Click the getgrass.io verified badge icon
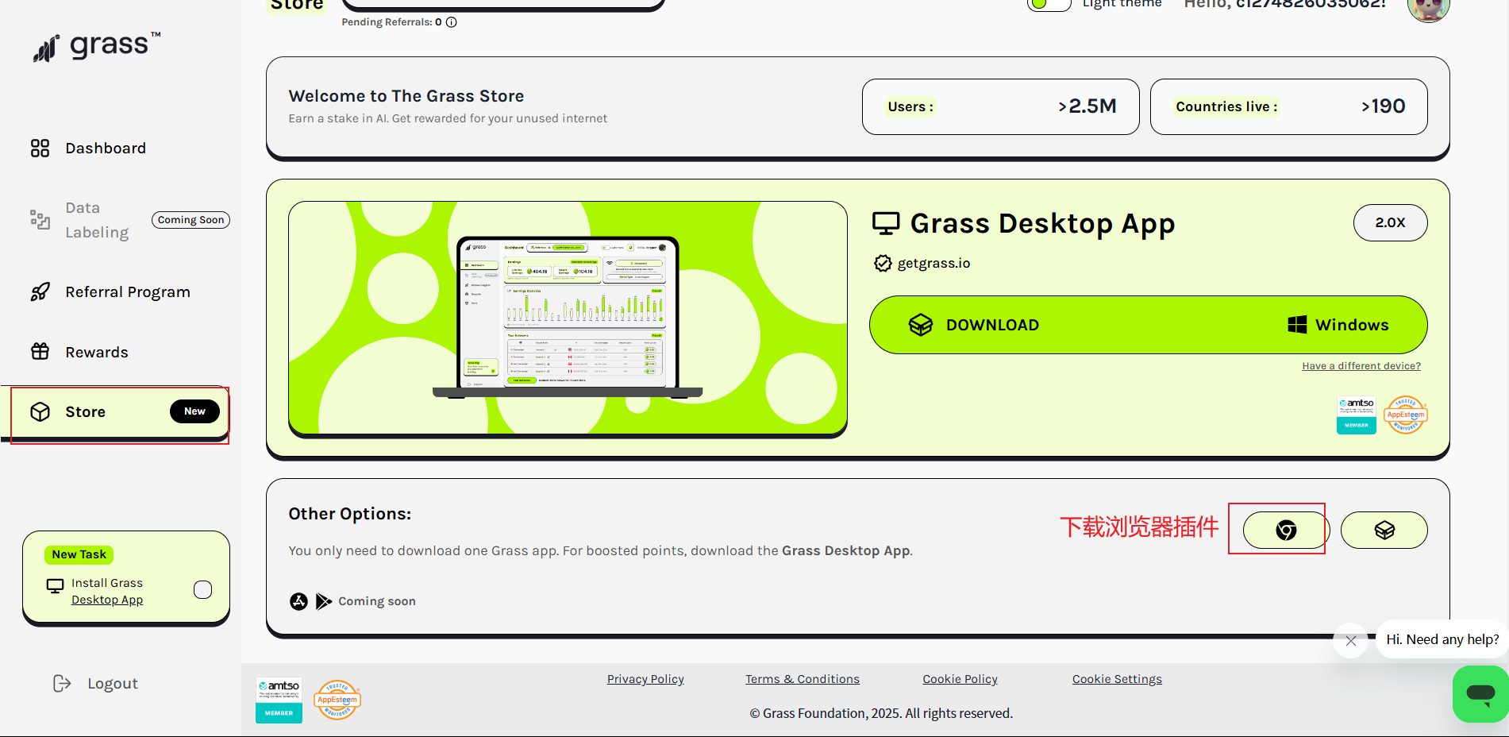 coord(883,263)
